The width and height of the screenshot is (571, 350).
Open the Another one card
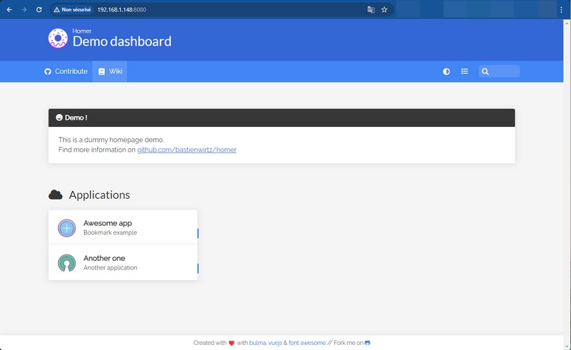click(x=123, y=263)
